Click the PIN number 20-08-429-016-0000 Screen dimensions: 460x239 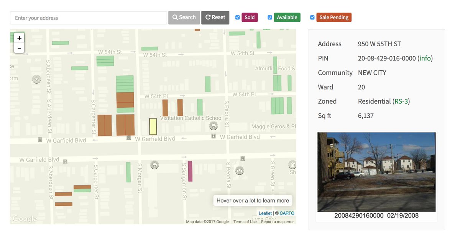[x=387, y=59]
